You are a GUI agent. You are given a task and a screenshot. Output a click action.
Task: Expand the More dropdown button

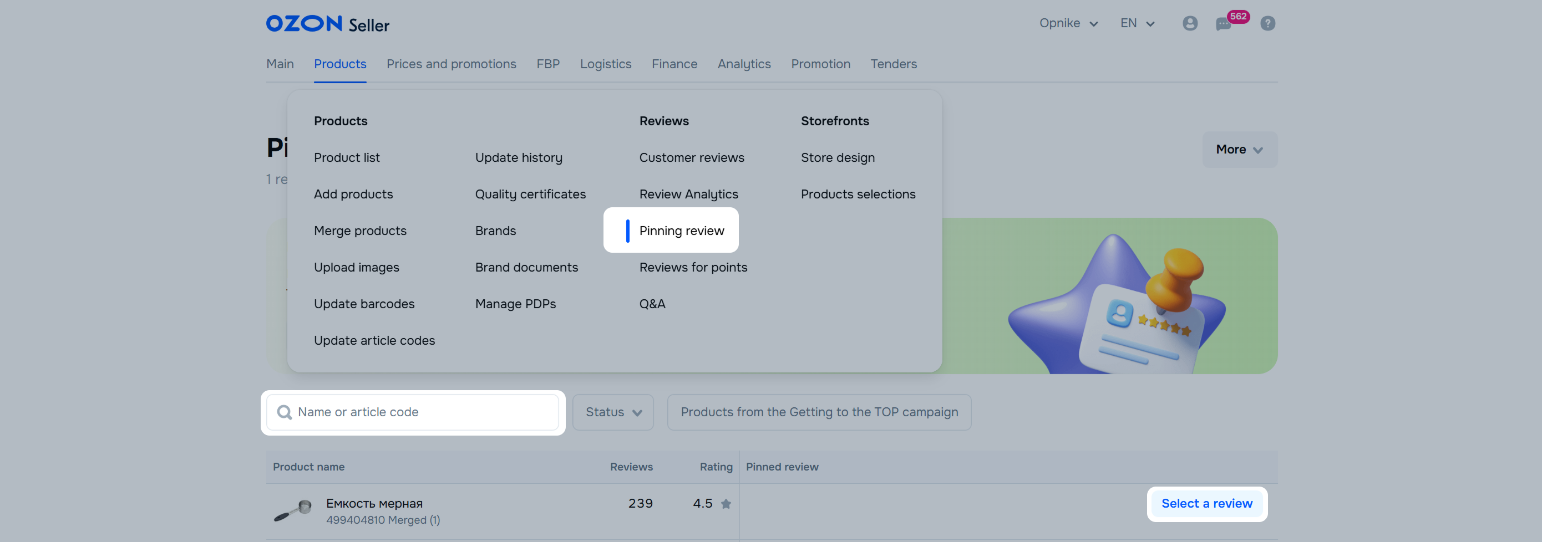[x=1239, y=150]
